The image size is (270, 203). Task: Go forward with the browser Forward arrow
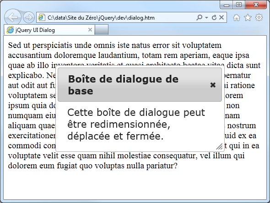pos(29,17)
